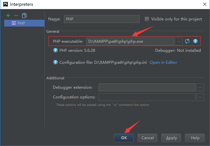Image resolution: width=210 pixels, height=146 pixels.
Task: Click the PHP executable path field
Action: (130, 41)
